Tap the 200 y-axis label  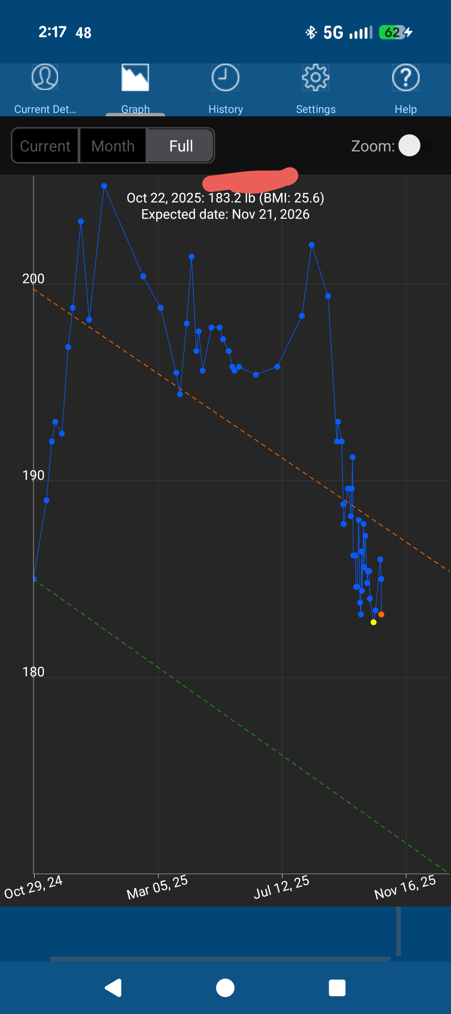33,279
